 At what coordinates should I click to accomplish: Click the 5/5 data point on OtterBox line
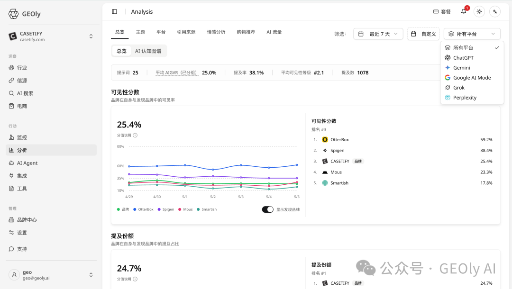(x=297, y=165)
